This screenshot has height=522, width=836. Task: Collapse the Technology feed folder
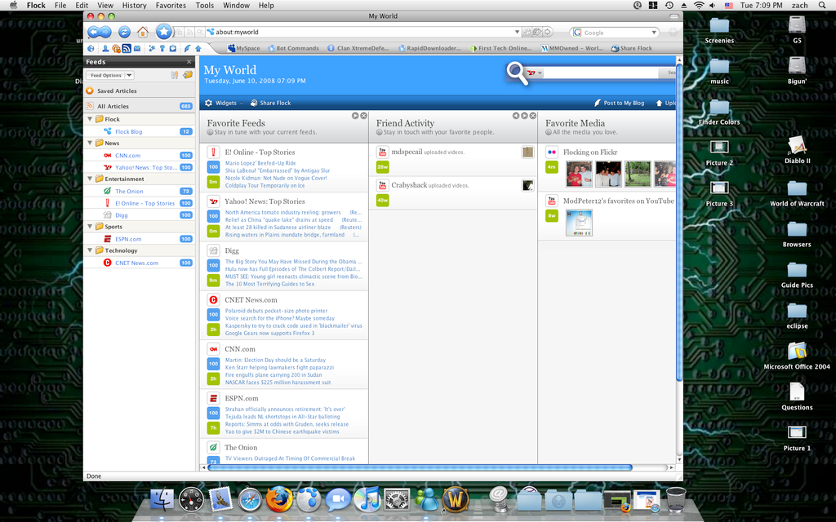90,250
